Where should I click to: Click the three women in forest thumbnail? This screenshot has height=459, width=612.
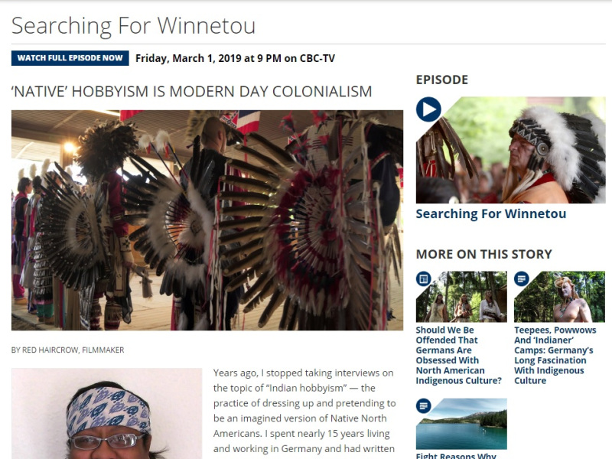[x=461, y=297]
